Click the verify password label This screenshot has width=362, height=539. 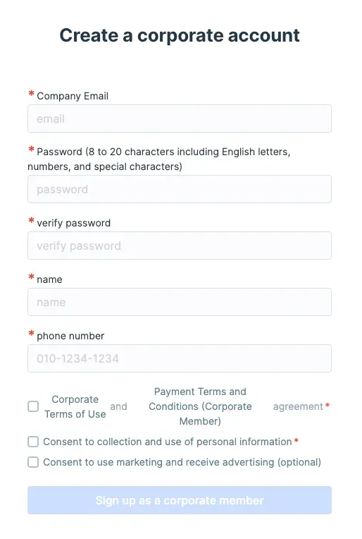(x=73, y=223)
